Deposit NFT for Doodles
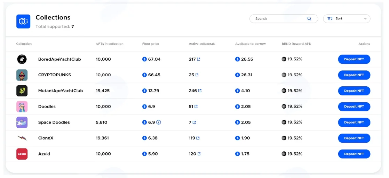Viewport: 389px width, 178px height. [x=354, y=107]
